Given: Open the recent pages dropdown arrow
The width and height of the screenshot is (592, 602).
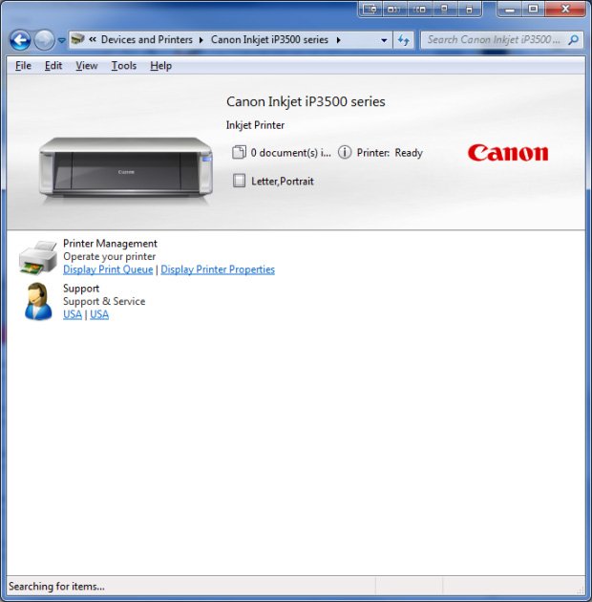Looking at the screenshot, I should [x=61, y=40].
